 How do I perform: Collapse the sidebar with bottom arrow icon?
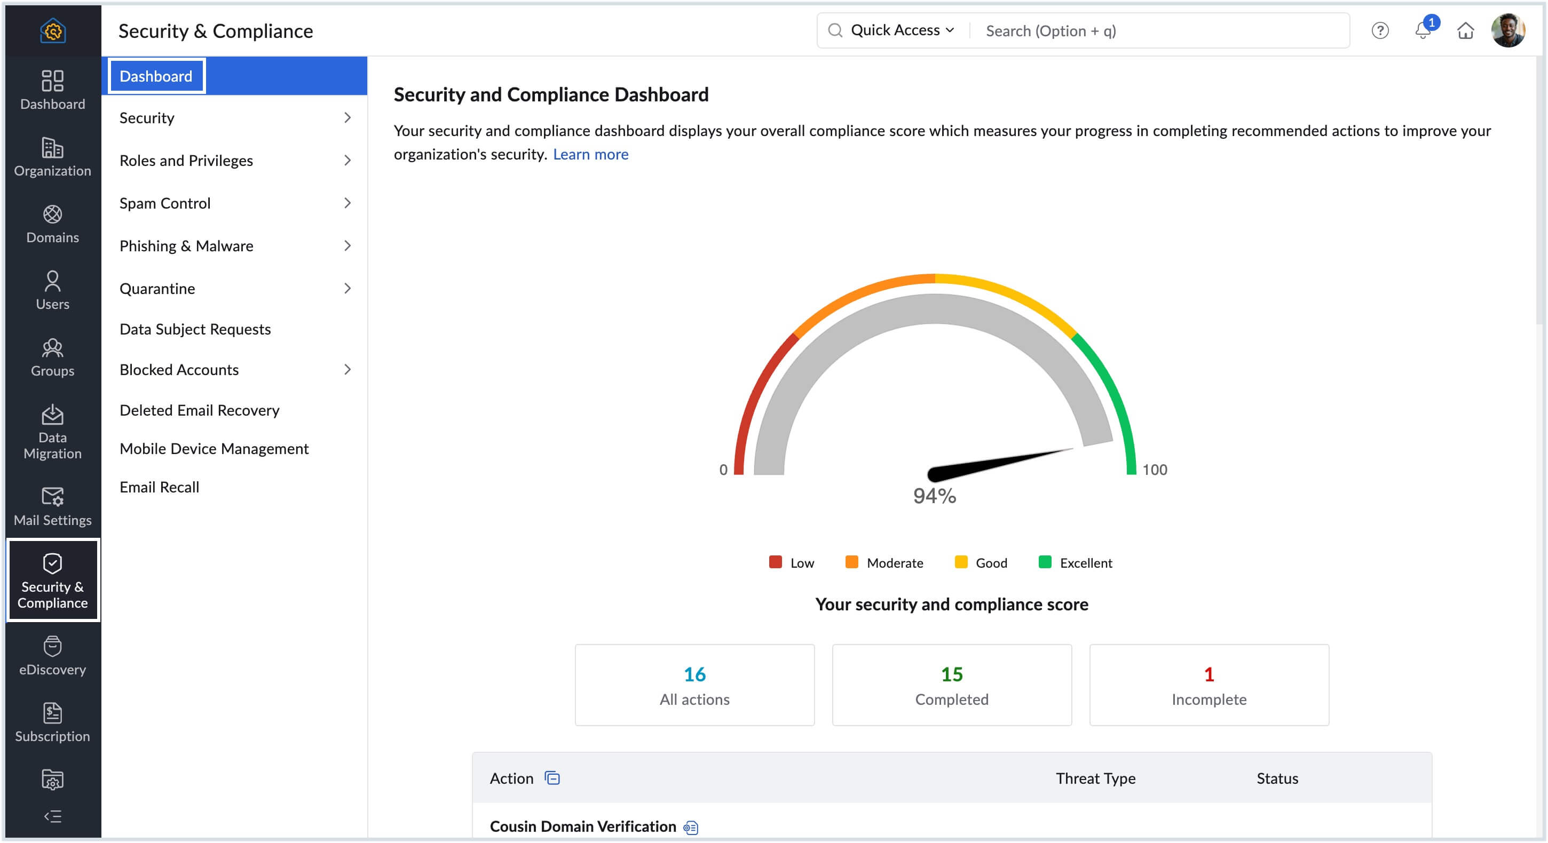(x=52, y=815)
